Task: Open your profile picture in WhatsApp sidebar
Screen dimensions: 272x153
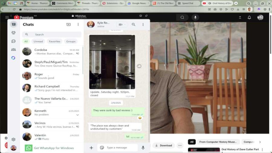Action: 13,148
